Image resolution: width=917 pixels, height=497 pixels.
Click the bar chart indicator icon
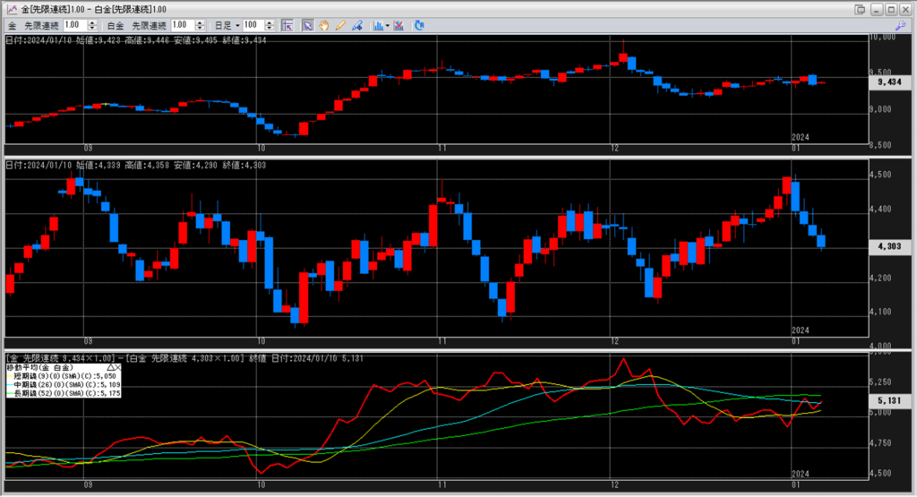pos(378,25)
